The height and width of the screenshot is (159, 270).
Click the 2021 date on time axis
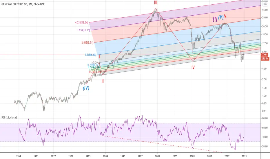point(244,156)
